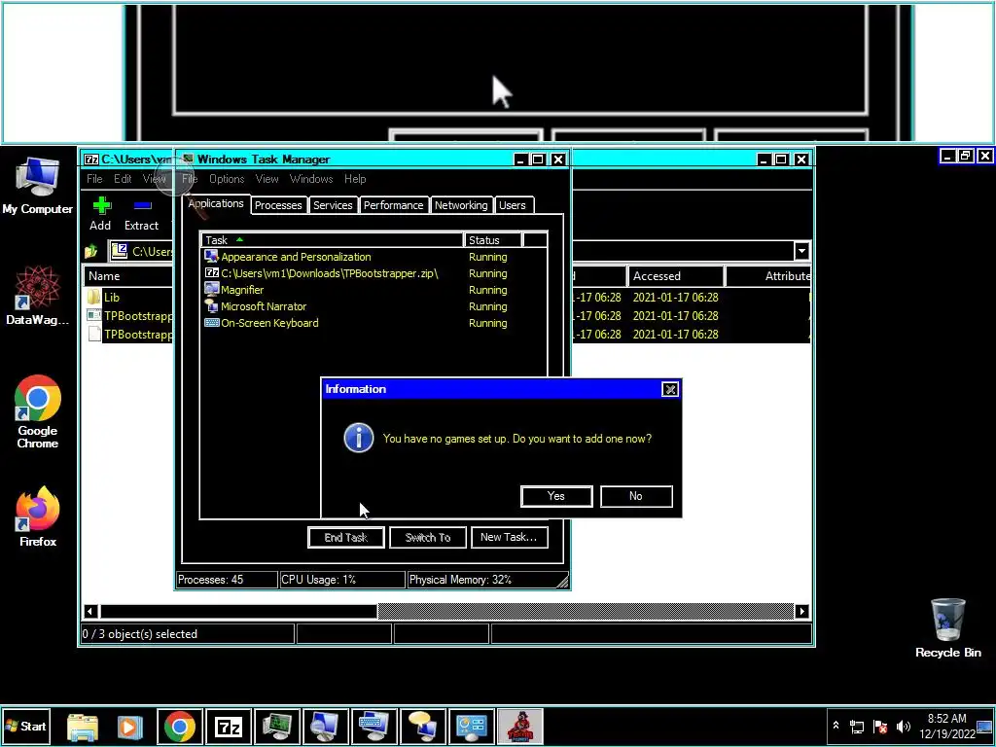Close the Information dialog
Screen dimensions: 996x747
click(669, 389)
